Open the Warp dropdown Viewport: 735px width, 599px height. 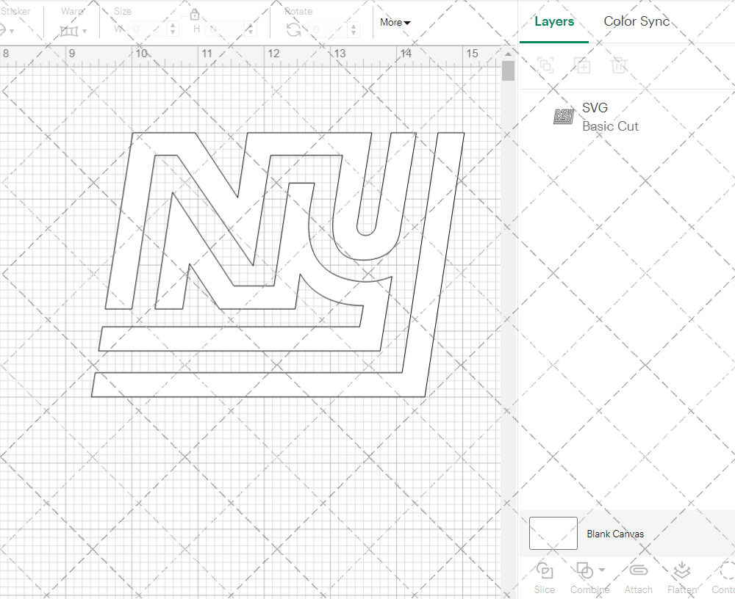tap(73, 31)
